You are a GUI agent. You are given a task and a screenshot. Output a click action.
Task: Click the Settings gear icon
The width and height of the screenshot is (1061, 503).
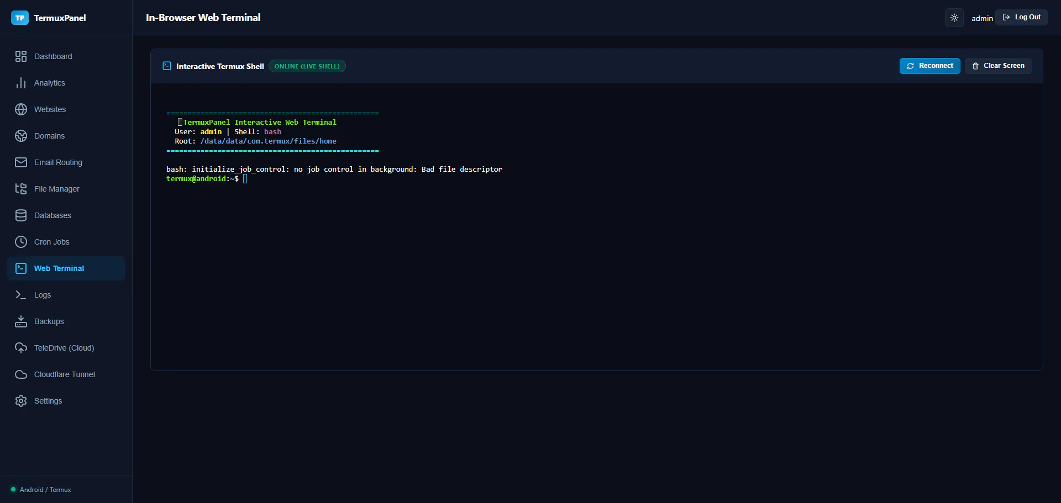tap(21, 401)
